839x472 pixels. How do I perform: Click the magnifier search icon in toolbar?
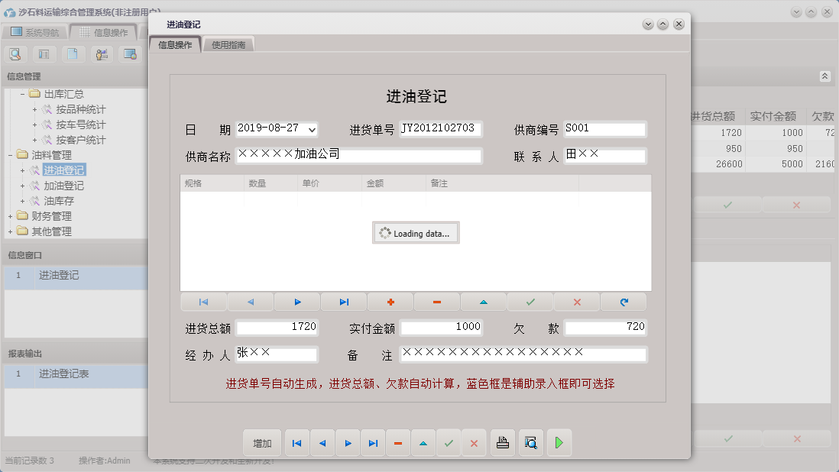[15, 54]
